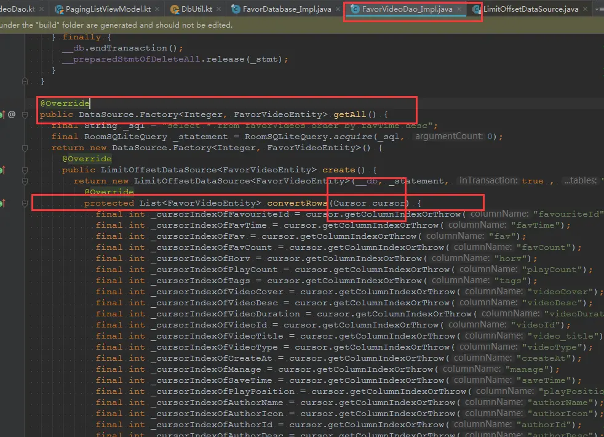
Task: Click the FavorDatabase_Impl.java class icon
Action: click(236, 9)
